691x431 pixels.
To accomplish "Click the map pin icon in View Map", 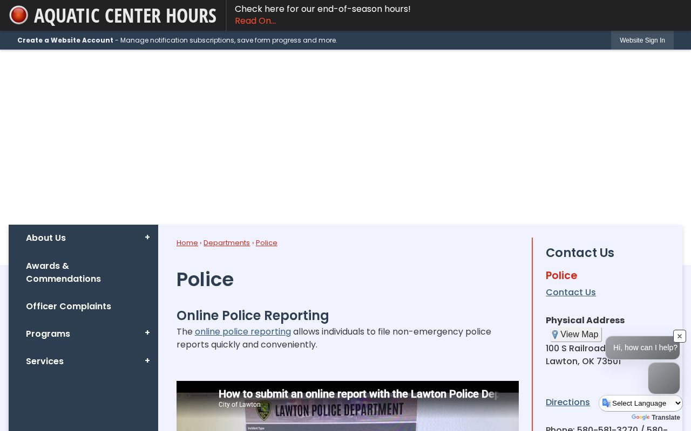I will coord(555,335).
